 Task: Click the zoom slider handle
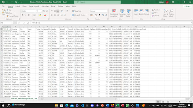pos(179,102)
